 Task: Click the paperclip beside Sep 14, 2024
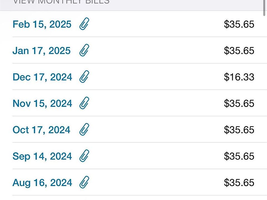(x=84, y=156)
